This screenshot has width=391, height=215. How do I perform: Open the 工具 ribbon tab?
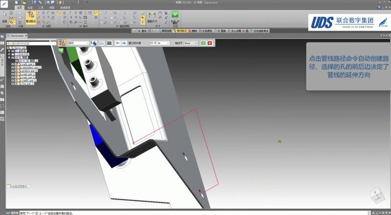pyautogui.click(x=42, y=8)
